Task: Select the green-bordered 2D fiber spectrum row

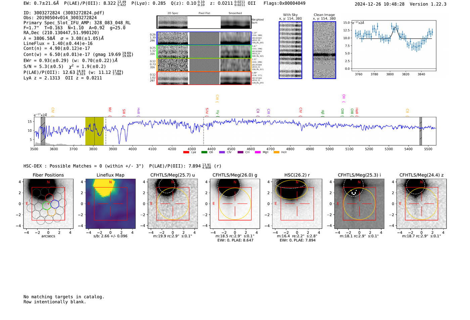Action: pyautogui.click(x=204, y=52)
